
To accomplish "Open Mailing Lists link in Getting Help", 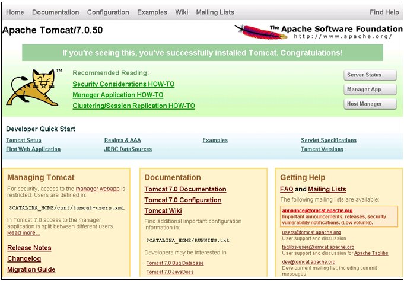I will [327, 189].
